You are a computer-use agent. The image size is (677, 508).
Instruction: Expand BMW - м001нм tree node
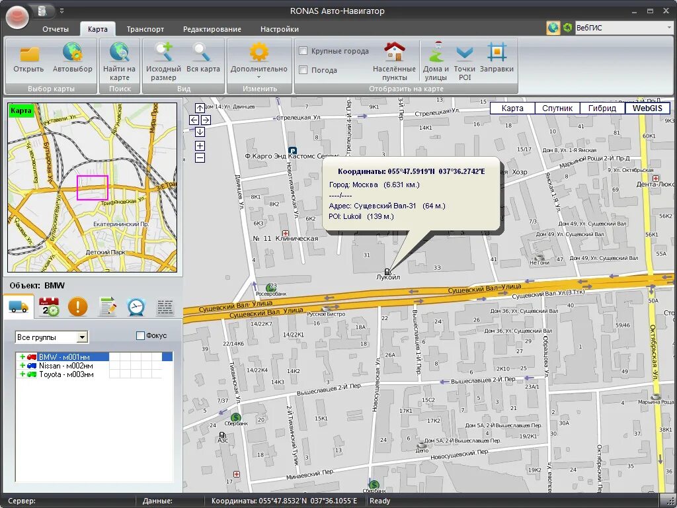22,357
